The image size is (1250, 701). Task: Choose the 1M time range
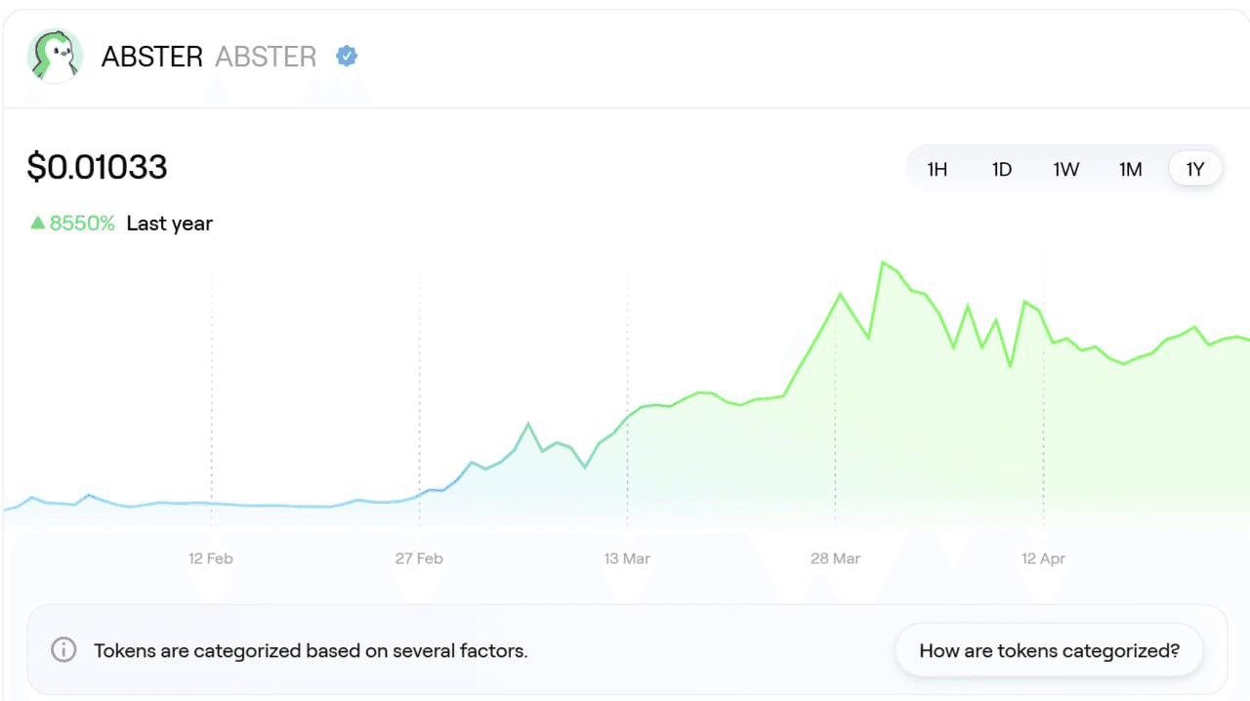click(x=1130, y=170)
